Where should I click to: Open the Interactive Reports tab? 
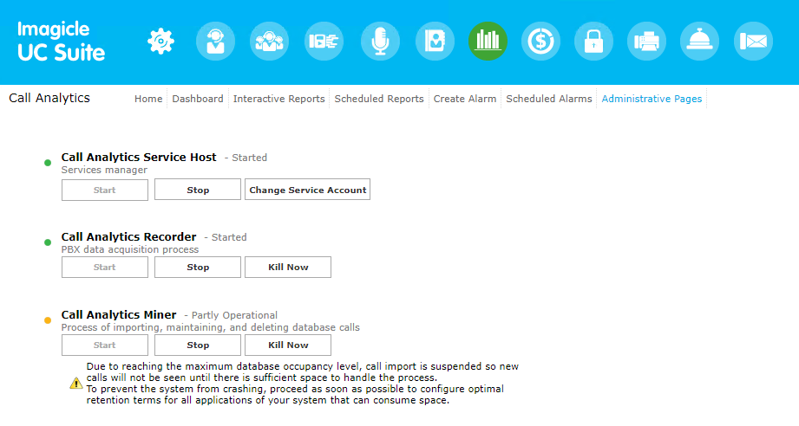(x=278, y=99)
